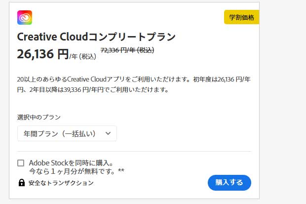Click the 購入する blue button

click(229, 183)
